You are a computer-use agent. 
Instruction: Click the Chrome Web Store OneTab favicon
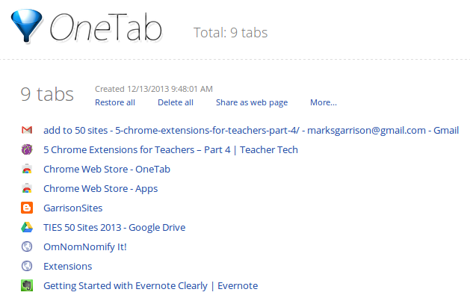point(27,169)
